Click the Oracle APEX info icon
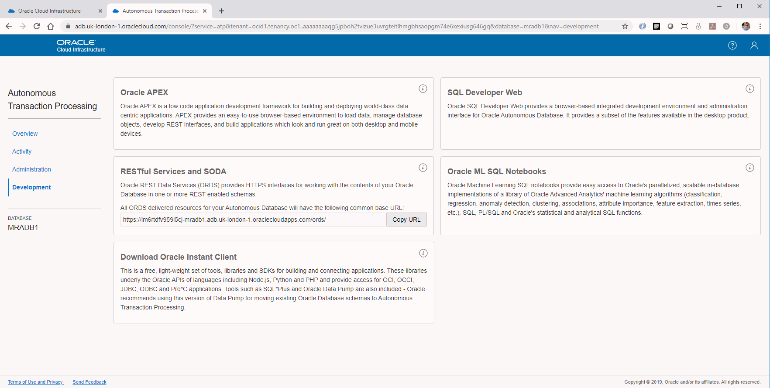The height and width of the screenshot is (388, 770). pos(423,89)
